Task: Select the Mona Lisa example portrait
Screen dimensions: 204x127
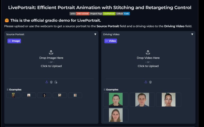Action: (x=13, y=95)
